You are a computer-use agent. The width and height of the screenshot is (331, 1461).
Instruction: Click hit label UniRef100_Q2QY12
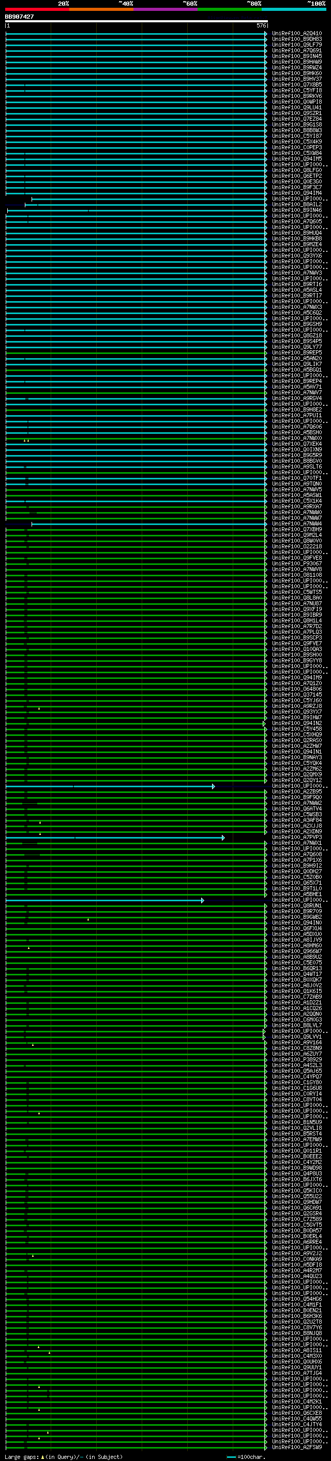click(x=296, y=781)
